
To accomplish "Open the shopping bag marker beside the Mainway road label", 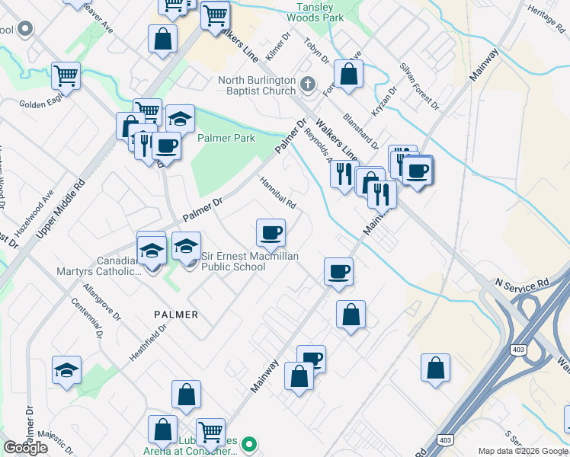I will pyautogui.click(x=299, y=377).
